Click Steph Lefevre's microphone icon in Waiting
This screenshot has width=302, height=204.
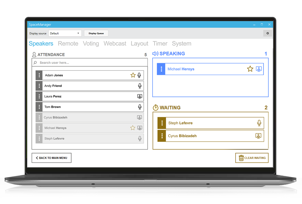pos(259,123)
